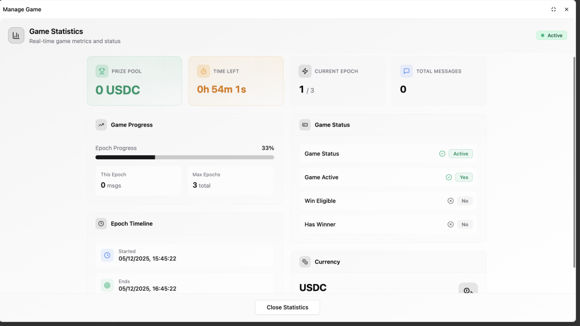Screen dimensions: 580x326
Task: Click the Game Statistics bar chart icon
Action: click(x=16, y=35)
